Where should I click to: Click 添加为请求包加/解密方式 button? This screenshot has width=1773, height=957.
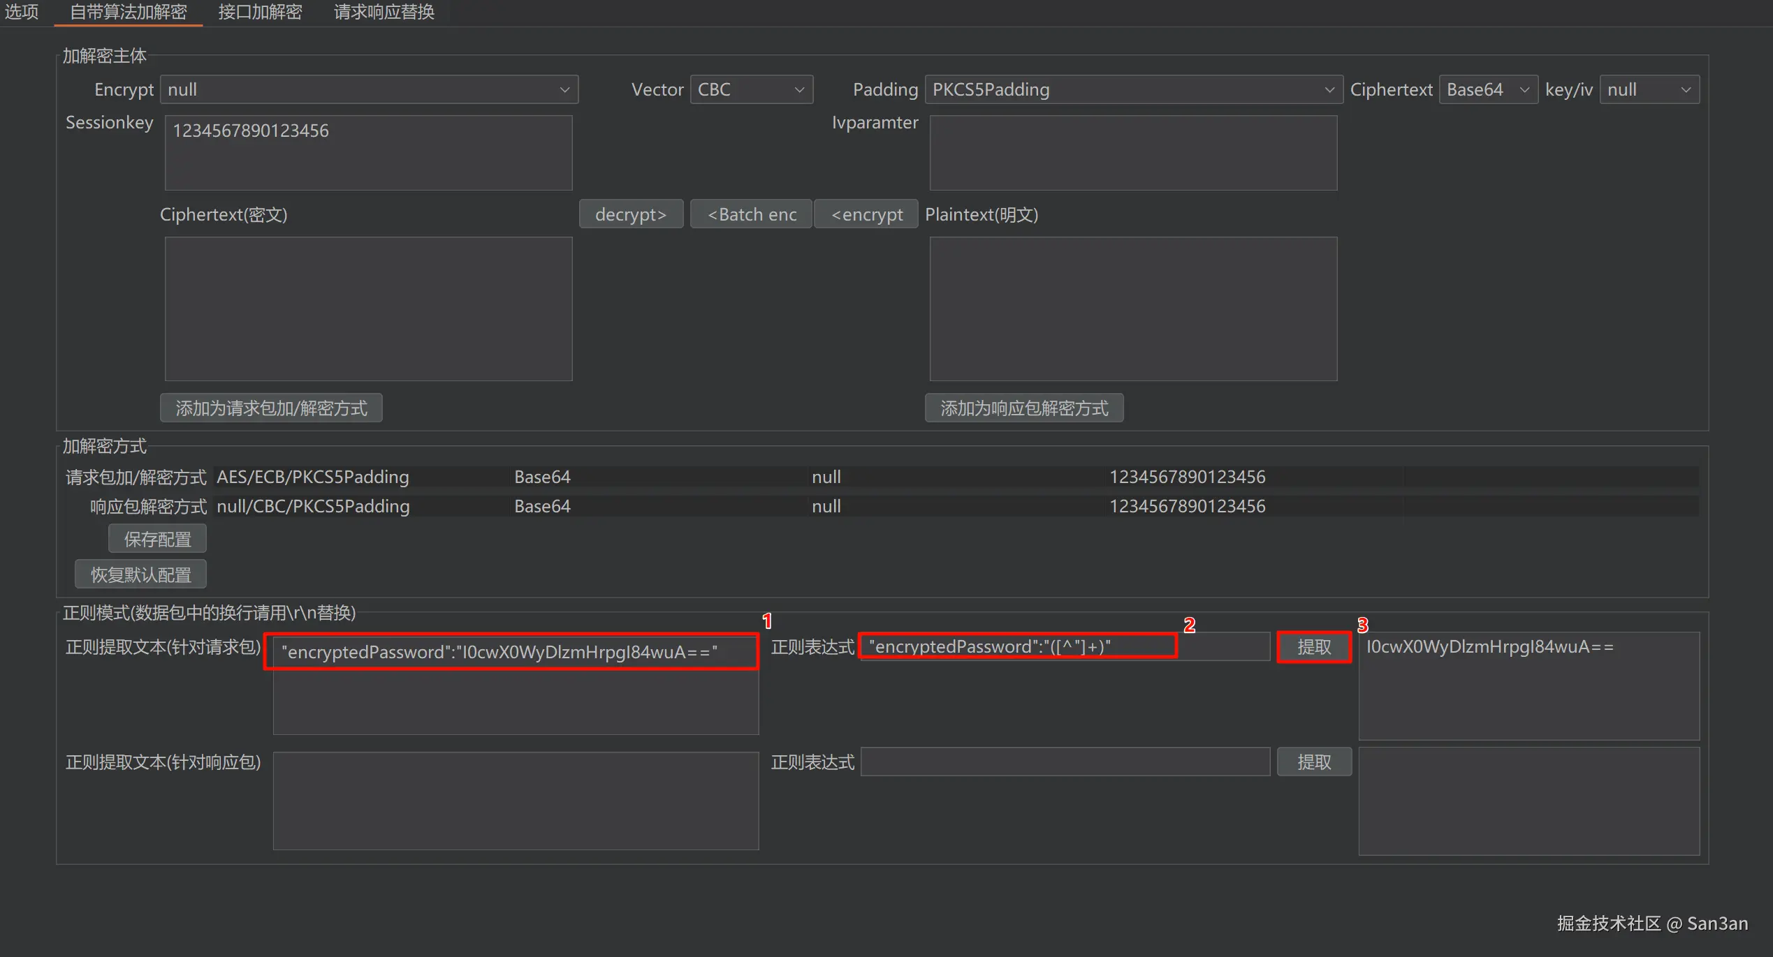[271, 408]
